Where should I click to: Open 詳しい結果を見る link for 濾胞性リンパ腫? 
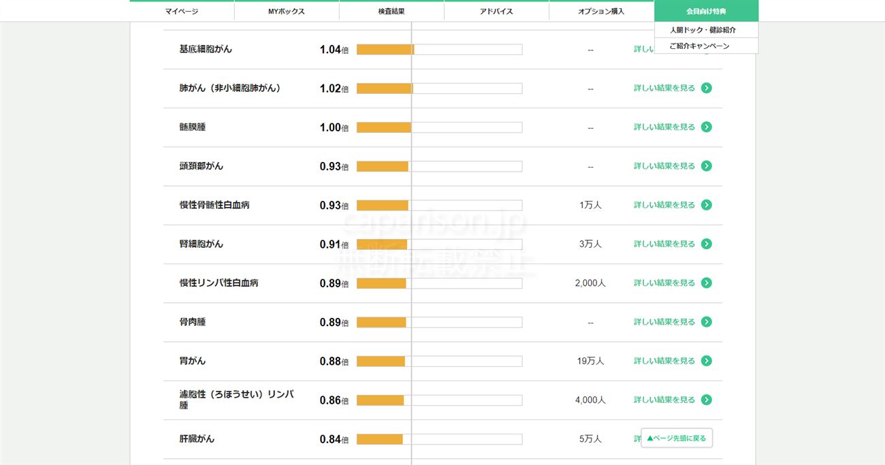(x=664, y=400)
